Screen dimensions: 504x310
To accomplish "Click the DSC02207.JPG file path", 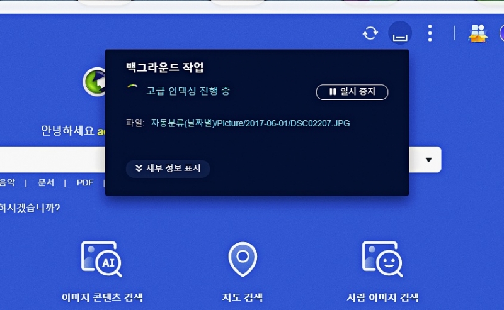I will 250,123.
